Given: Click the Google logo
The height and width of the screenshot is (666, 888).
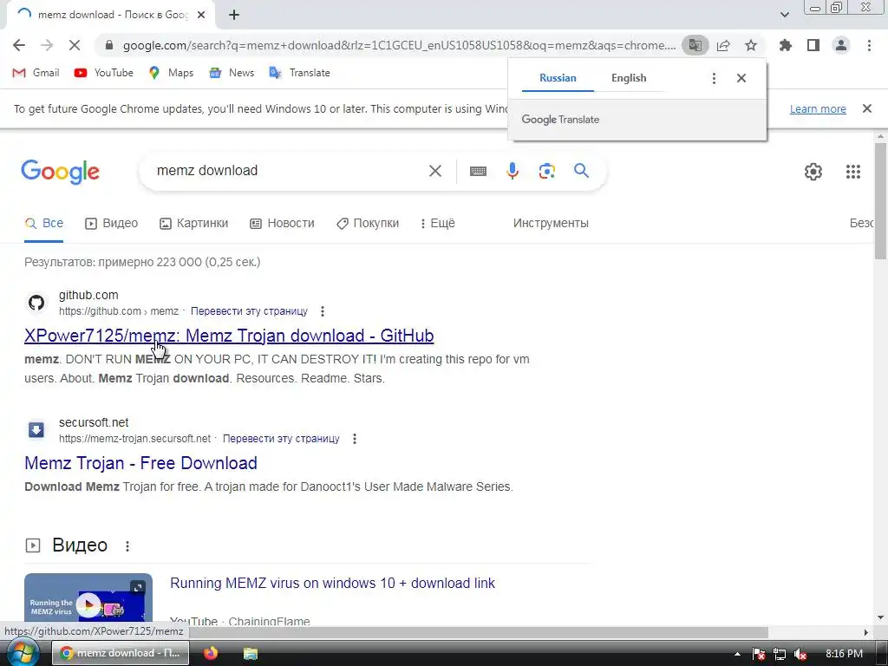Looking at the screenshot, I should coord(60,172).
